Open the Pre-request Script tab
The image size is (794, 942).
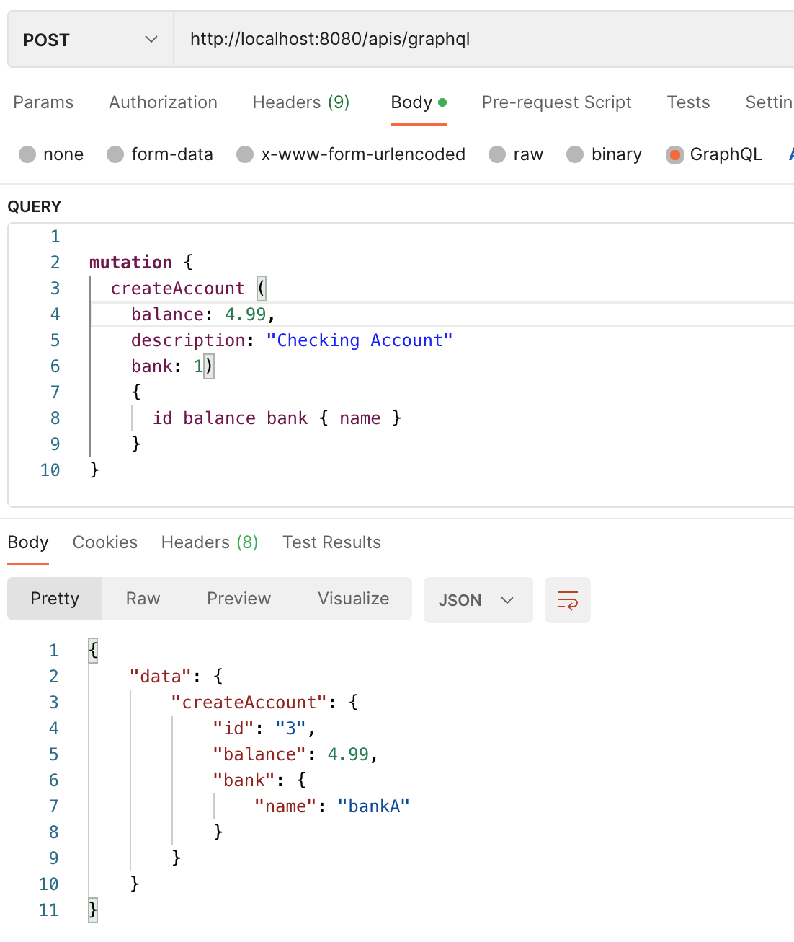pyautogui.click(x=556, y=102)
